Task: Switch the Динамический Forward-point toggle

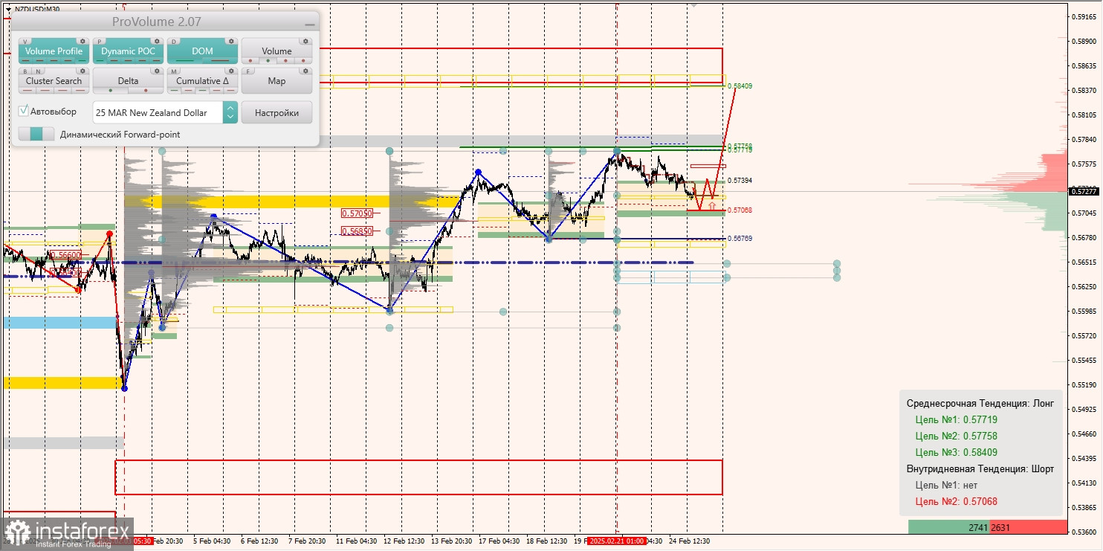Action: click(x=36, y=135)
